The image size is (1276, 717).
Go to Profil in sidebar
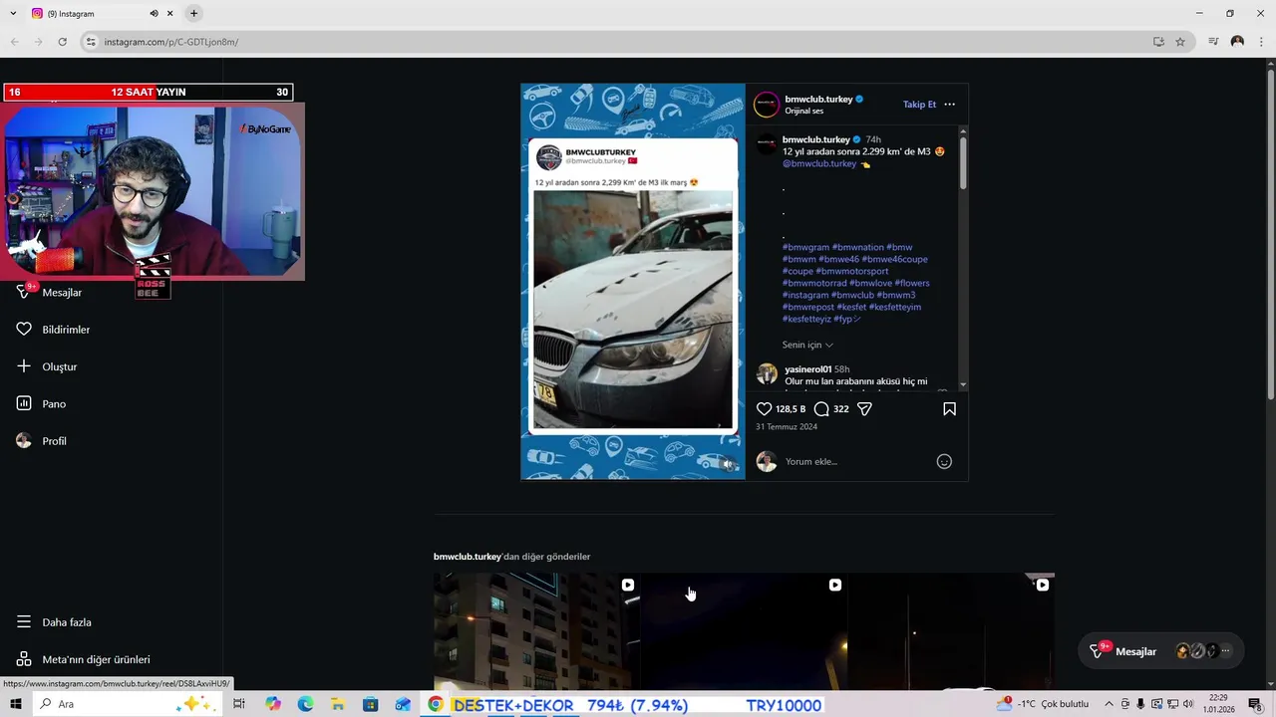point(42,441)
